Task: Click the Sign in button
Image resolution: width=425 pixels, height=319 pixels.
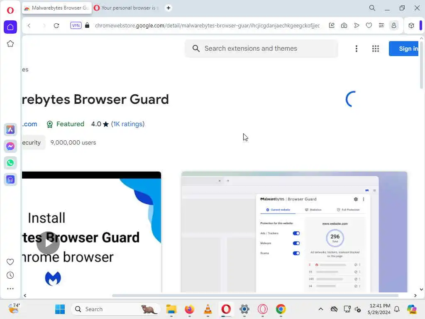Action: coord(403,49)
